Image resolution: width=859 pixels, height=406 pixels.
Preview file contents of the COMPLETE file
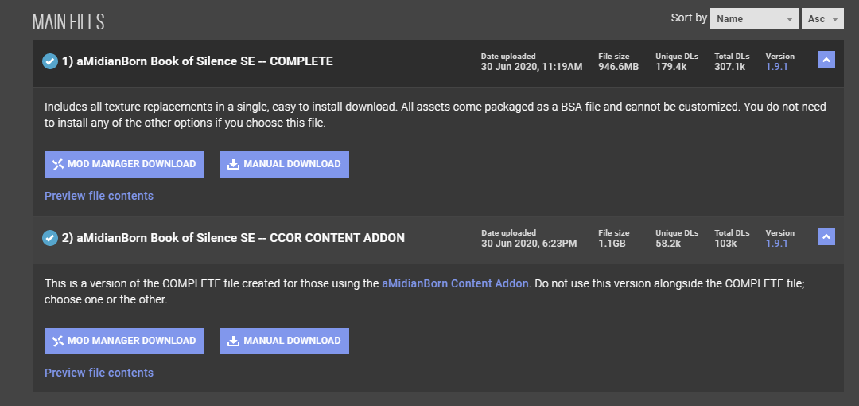point(99,196)
